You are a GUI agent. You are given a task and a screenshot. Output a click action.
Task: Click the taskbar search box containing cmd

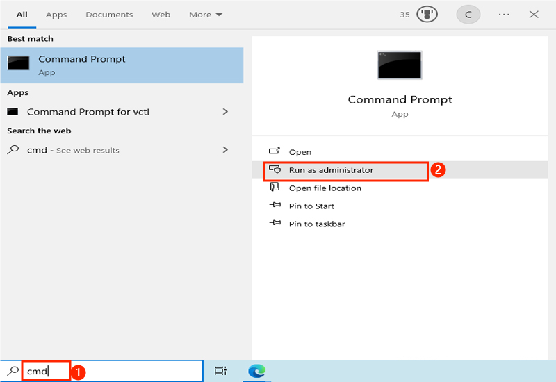coord(102,371)
